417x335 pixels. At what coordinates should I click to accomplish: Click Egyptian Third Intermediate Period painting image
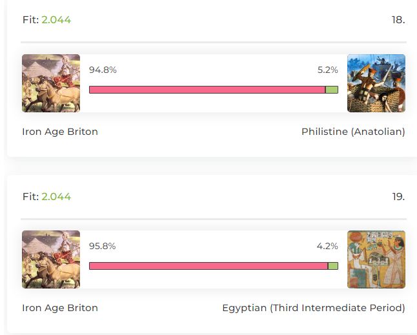point(376,259)
